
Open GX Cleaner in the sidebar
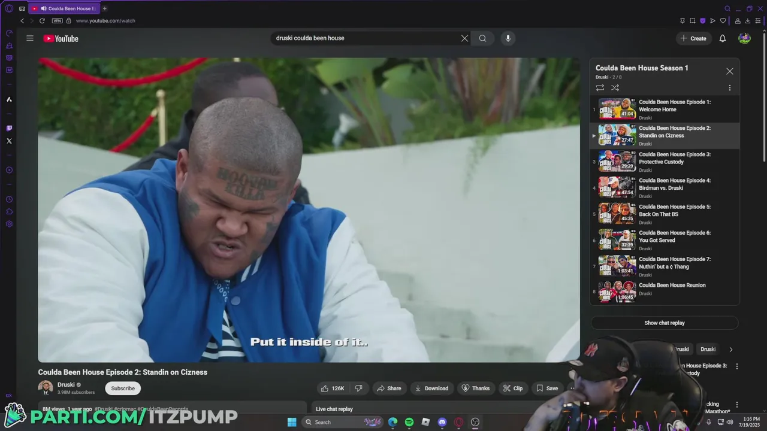[x=9, y=45]
